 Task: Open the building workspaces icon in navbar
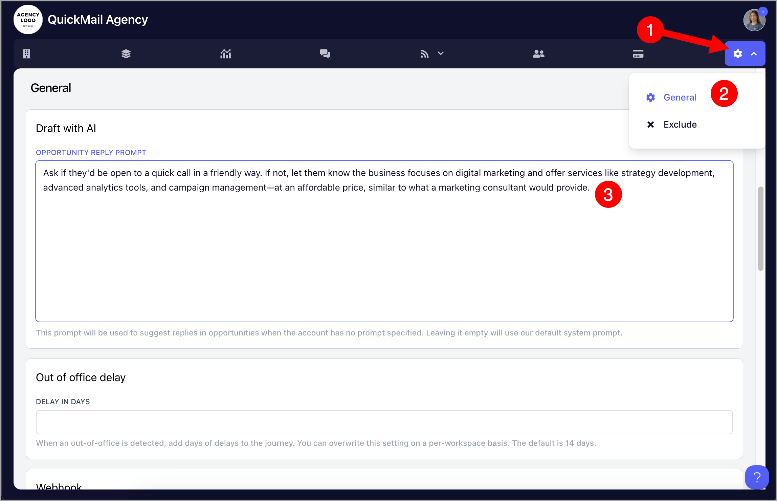click(x=27, y=54)
